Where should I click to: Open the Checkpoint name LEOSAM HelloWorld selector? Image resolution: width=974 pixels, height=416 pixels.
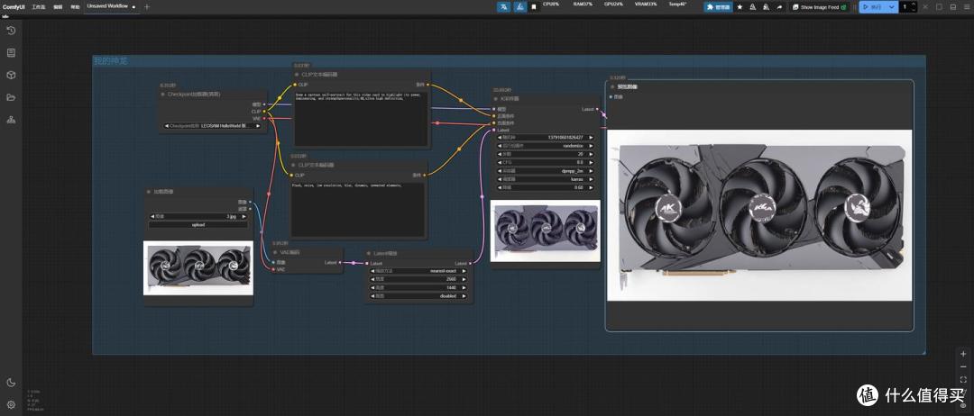point(212,126)
